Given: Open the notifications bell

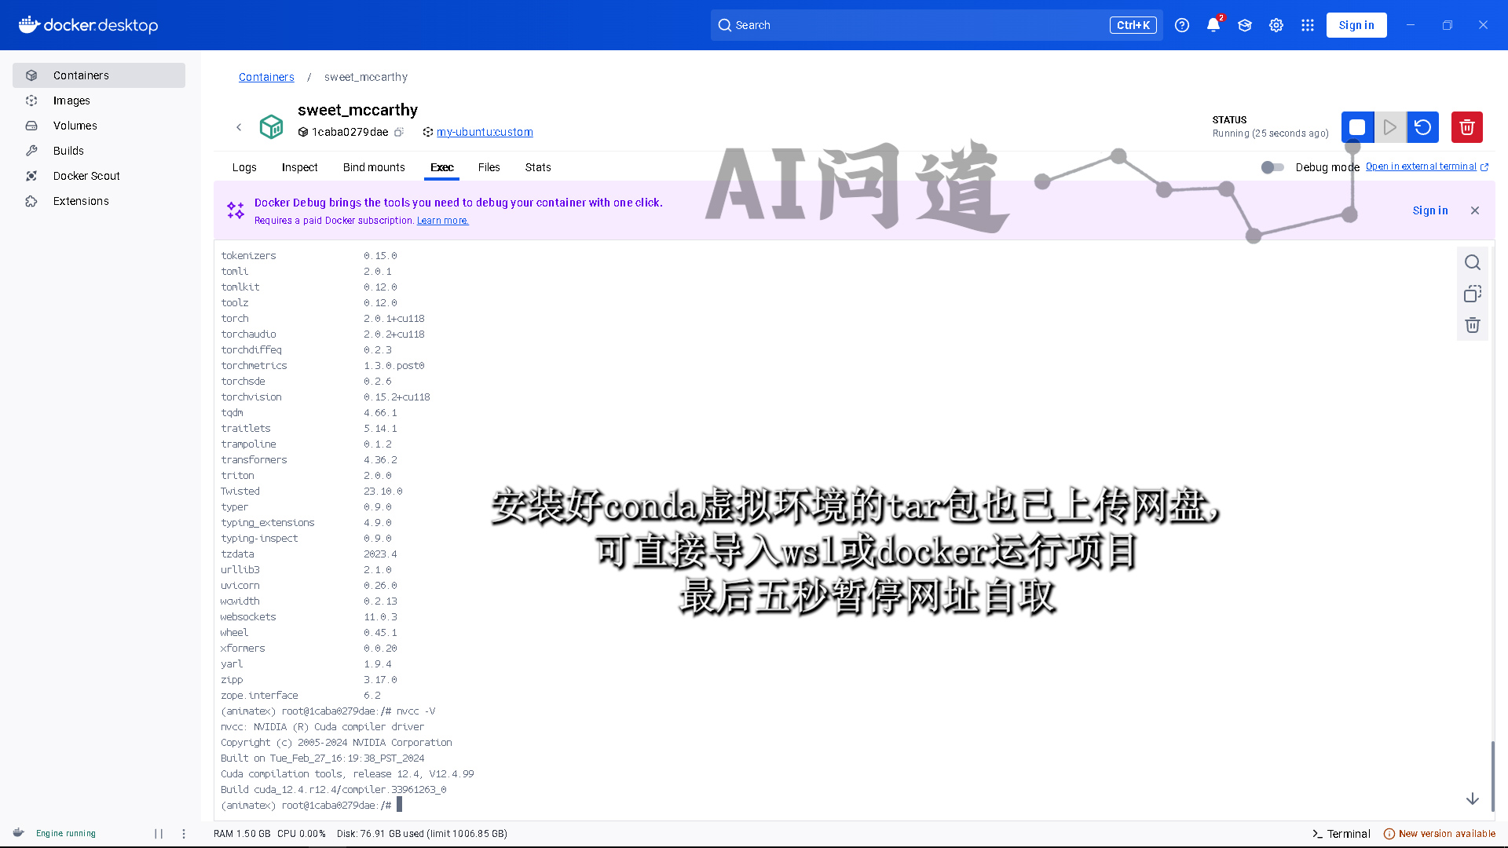Looking at the screenshot, I should coord(1213,25).
